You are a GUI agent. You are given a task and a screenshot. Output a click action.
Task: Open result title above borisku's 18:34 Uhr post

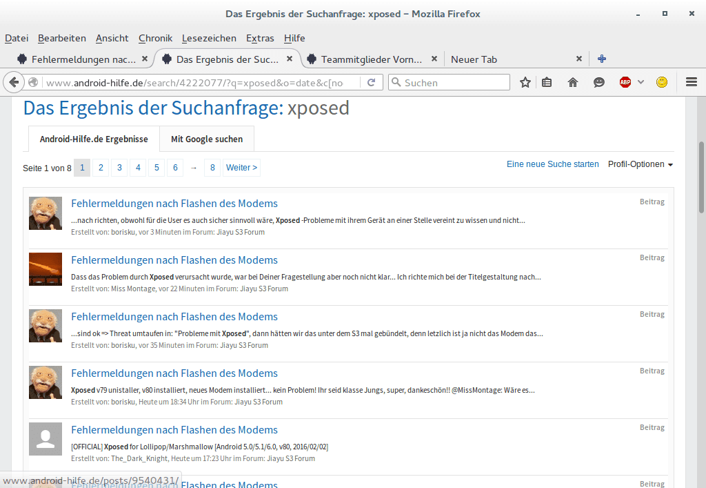(174, 373)
